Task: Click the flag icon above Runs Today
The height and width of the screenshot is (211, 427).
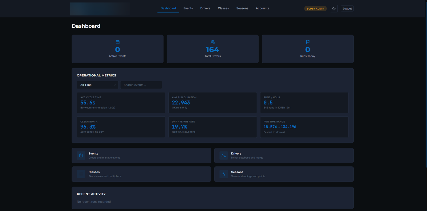Action: pyautogui.click(x=308, y=42)
